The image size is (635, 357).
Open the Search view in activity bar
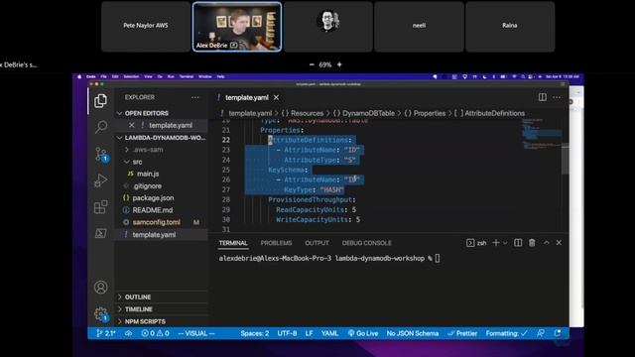coord(101,127)
